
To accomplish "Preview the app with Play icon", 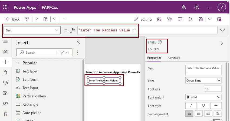I will pyautogui.click(x=190, y=19).
